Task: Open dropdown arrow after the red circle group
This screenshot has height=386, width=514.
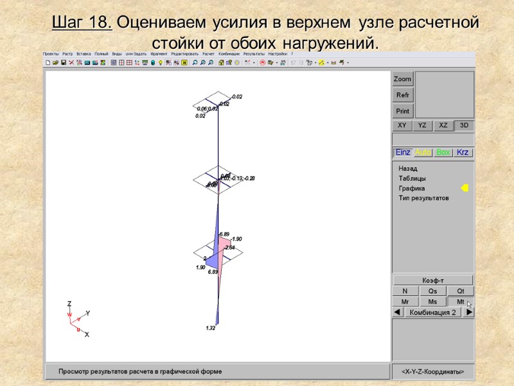Action: point(277,62)
